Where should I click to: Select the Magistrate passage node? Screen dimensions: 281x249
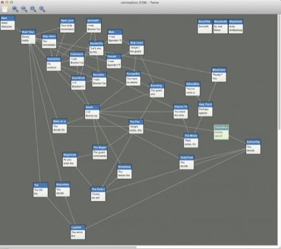(x=70, y=159)
